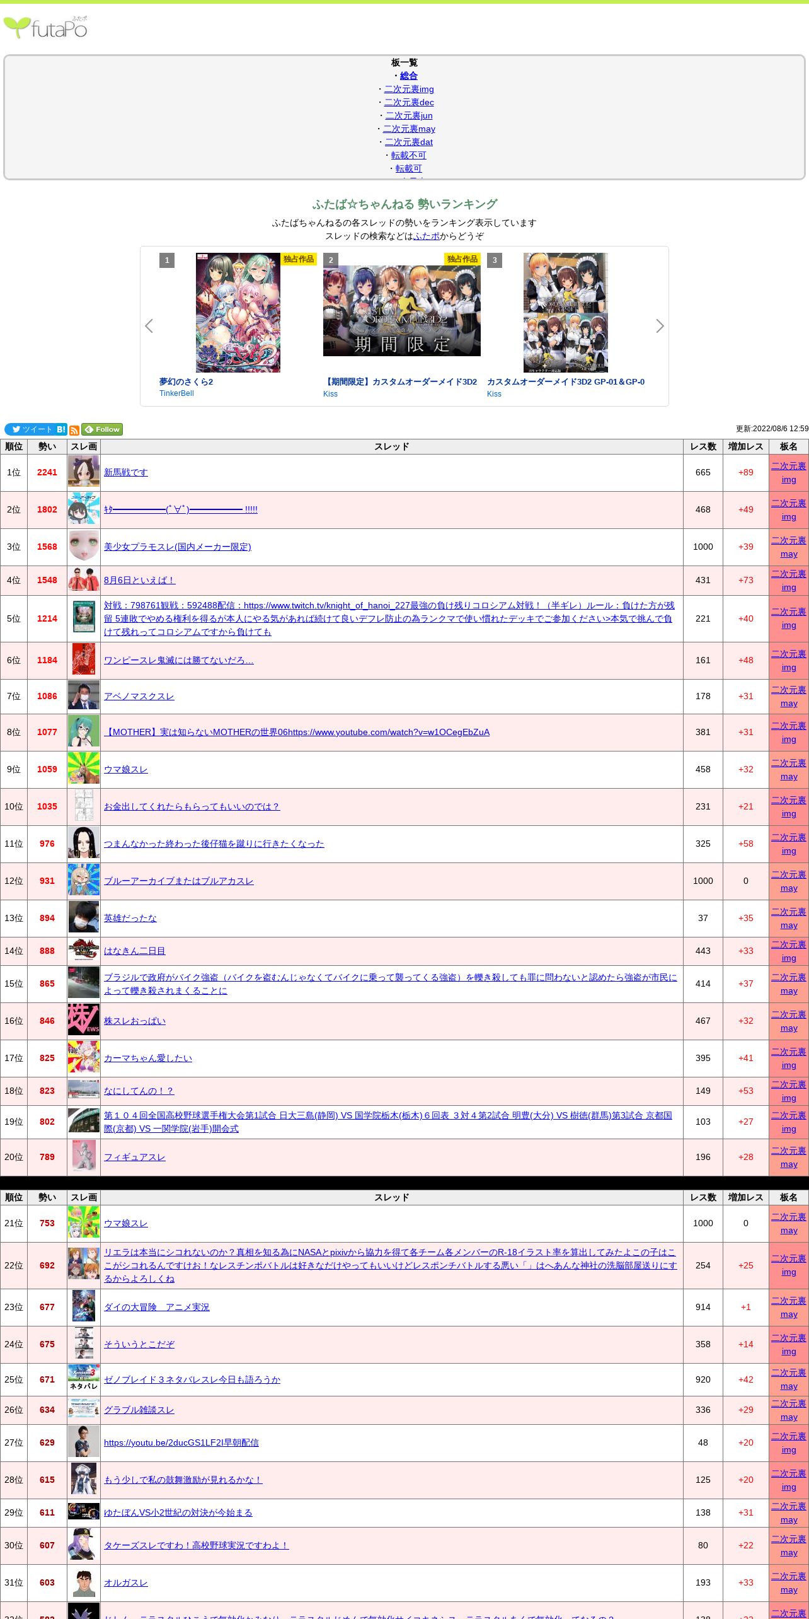
Task: Click thumbnail for 株スレおっぱい thread
Action: coord(84,1021)
